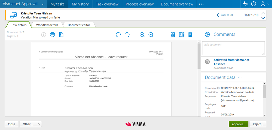Viewport: 272px width, 130px height.
Task: Click the Task 1 / 10 counter
Action: click(x=251, y=15)
